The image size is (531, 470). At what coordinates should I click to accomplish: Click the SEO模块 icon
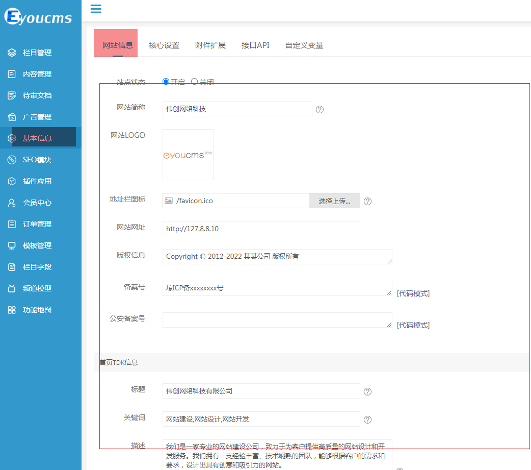tap(12, 160)
